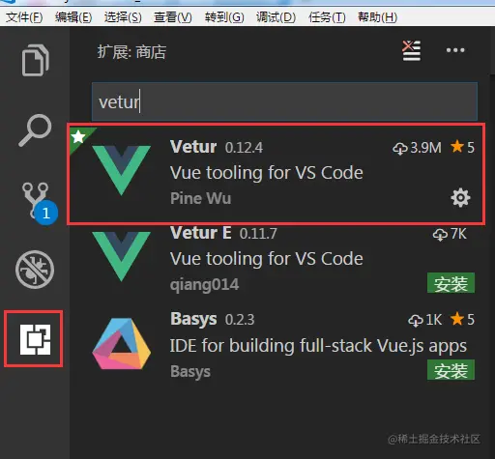The height and width of the screenshot is (459, 495).
Task: Open the Search view icon
Action: pos(35,130)
